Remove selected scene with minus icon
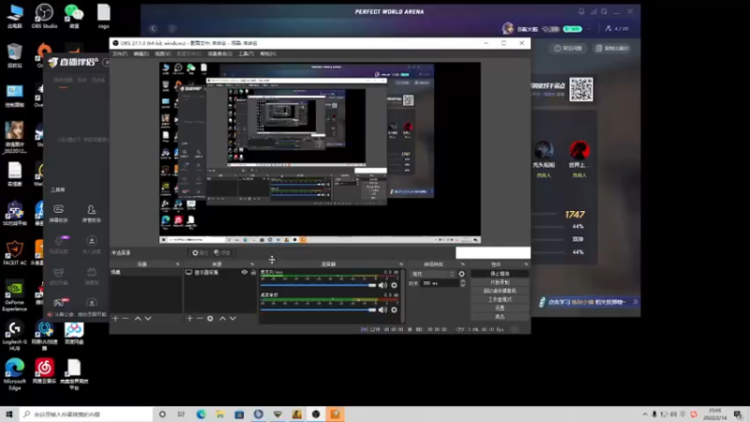The height and width of the screenshot is (422, 750). click(126, 318)
